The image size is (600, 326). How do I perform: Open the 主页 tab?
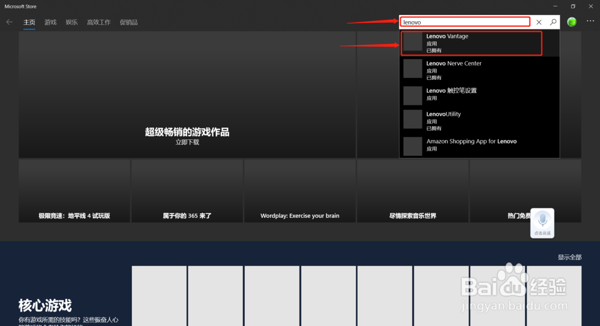click(29, 22)
